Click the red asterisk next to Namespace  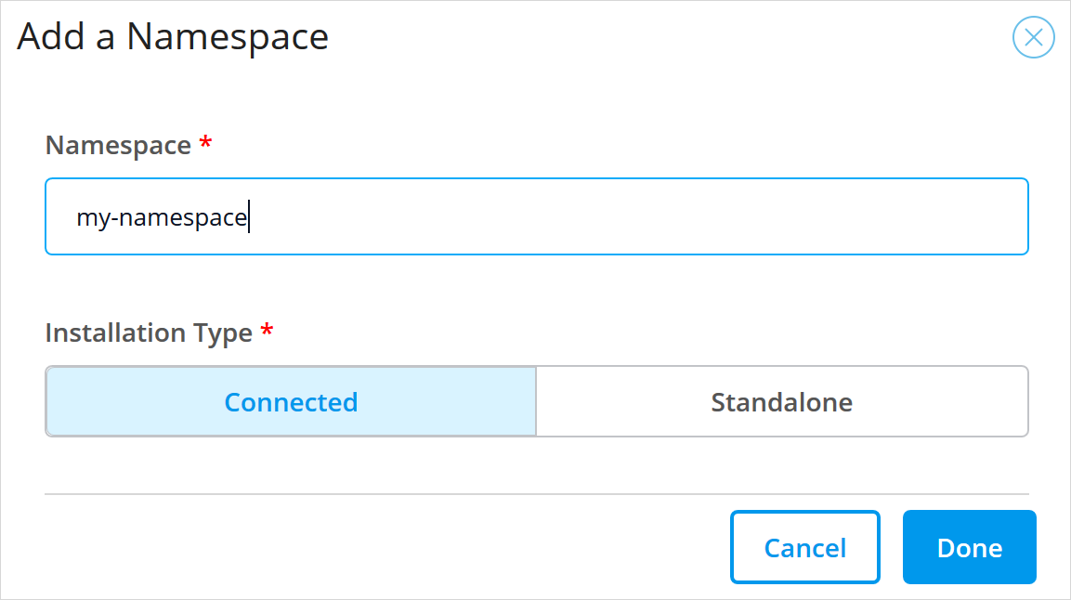(204, 141)
